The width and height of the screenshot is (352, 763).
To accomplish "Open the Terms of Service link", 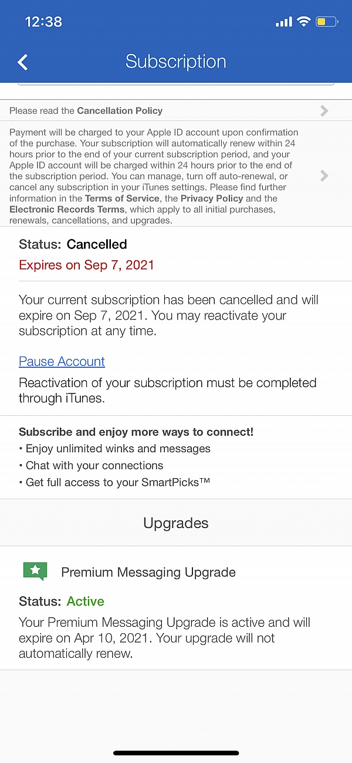I will point(123,199).
